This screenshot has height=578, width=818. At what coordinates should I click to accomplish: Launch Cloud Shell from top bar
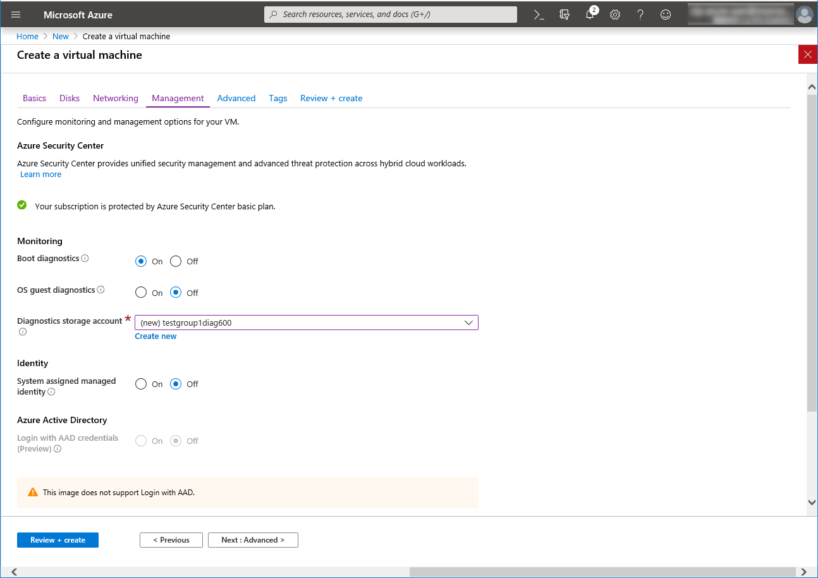539,15
